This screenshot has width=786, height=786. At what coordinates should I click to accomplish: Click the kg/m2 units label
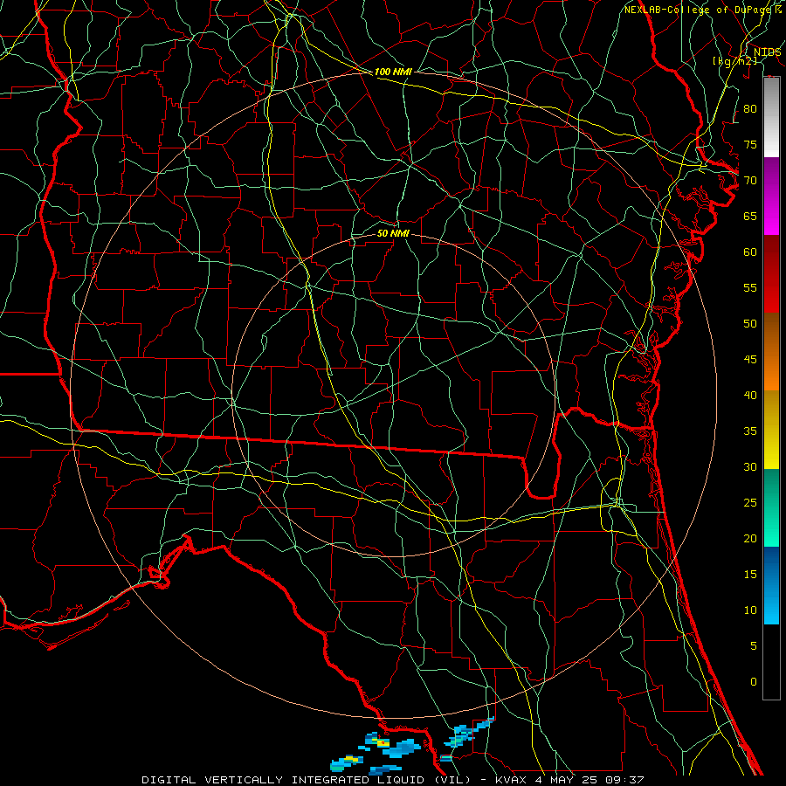735,60
